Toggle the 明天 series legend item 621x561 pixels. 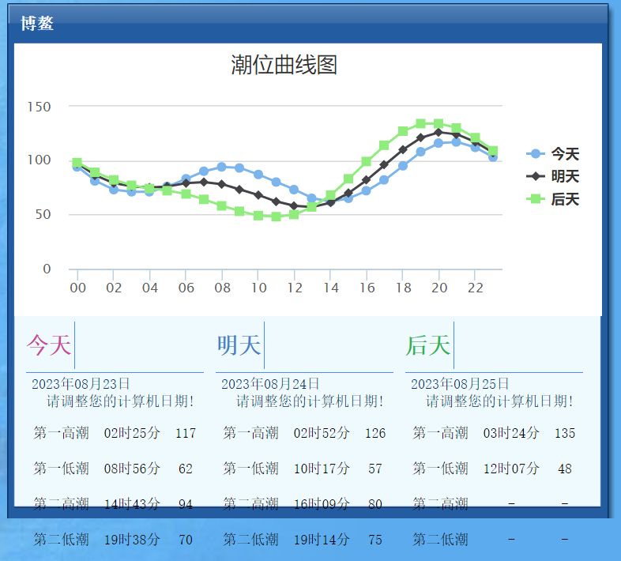[553, 176]
